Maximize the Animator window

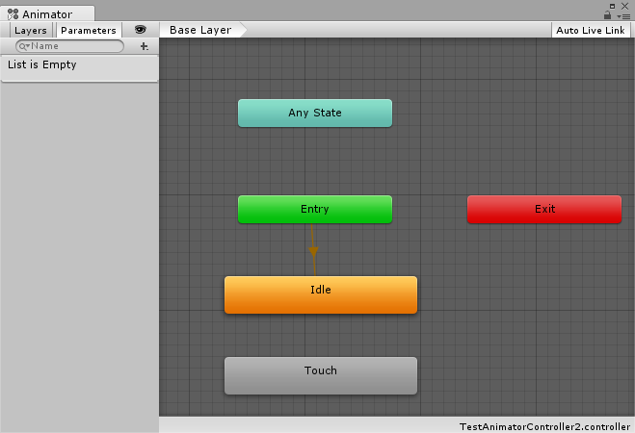tap(612, 5)
